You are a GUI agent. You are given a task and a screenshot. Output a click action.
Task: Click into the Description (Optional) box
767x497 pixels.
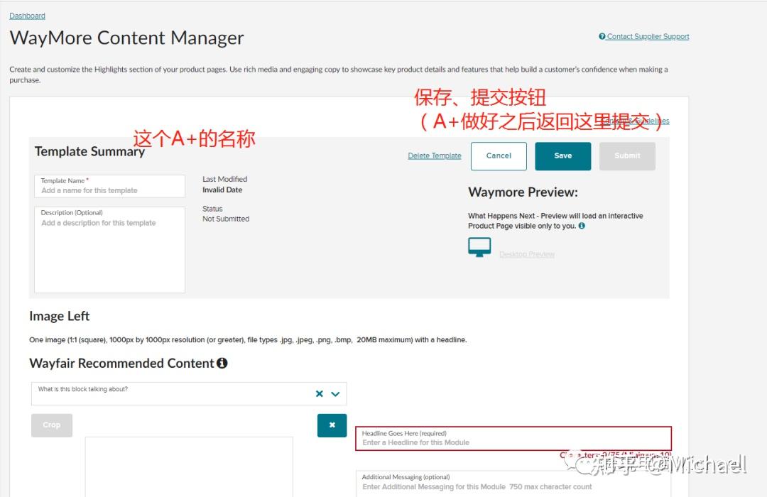point(109,249)
